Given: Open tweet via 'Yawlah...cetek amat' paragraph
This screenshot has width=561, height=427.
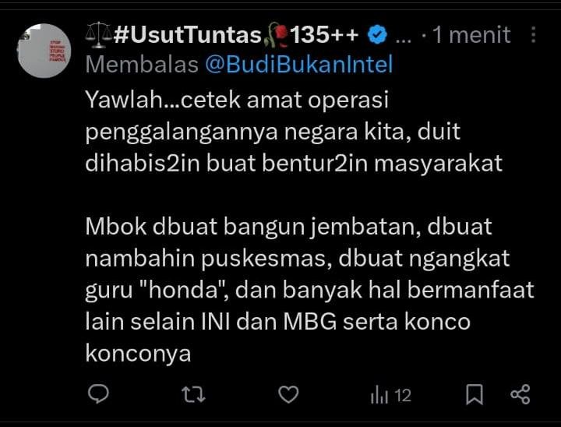Looking at the screenshot, I should 294,132.
